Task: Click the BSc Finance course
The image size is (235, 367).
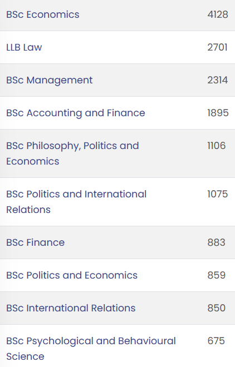Action: point(36,242)
